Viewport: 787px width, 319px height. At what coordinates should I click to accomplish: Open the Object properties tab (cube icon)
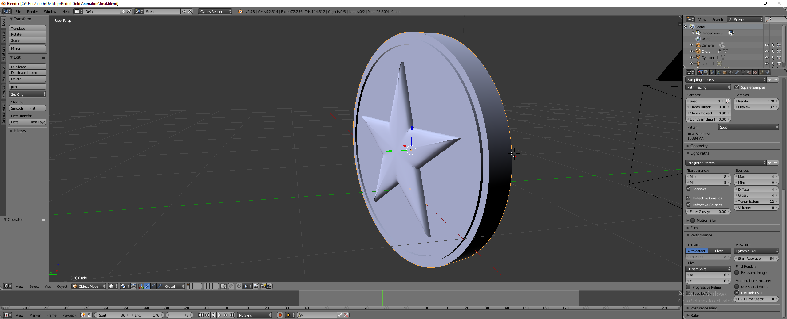click(x=725, y=72)
